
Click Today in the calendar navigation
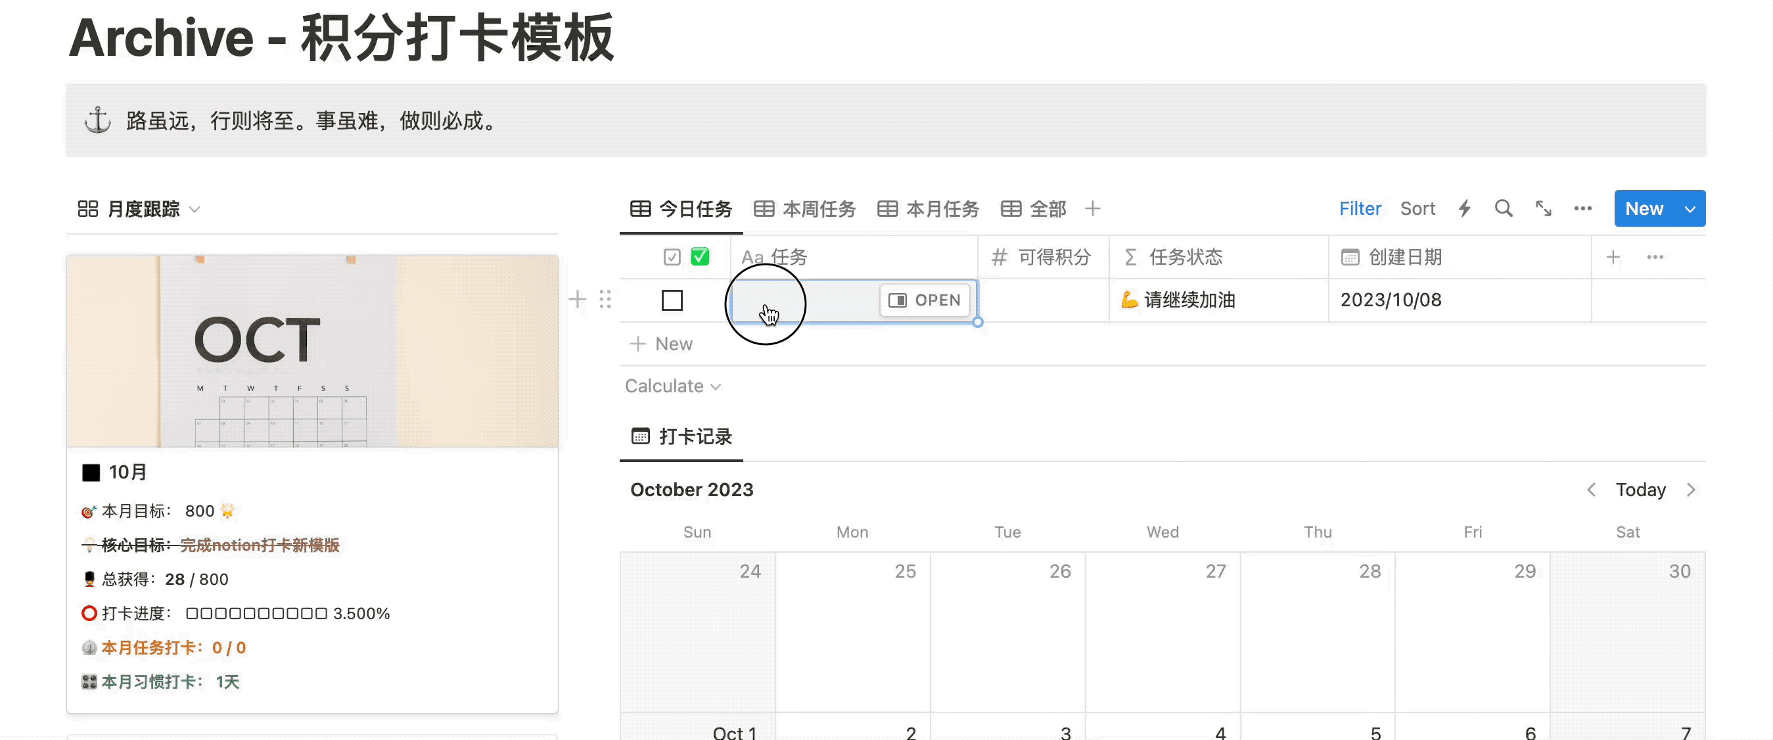point(1641,490)
